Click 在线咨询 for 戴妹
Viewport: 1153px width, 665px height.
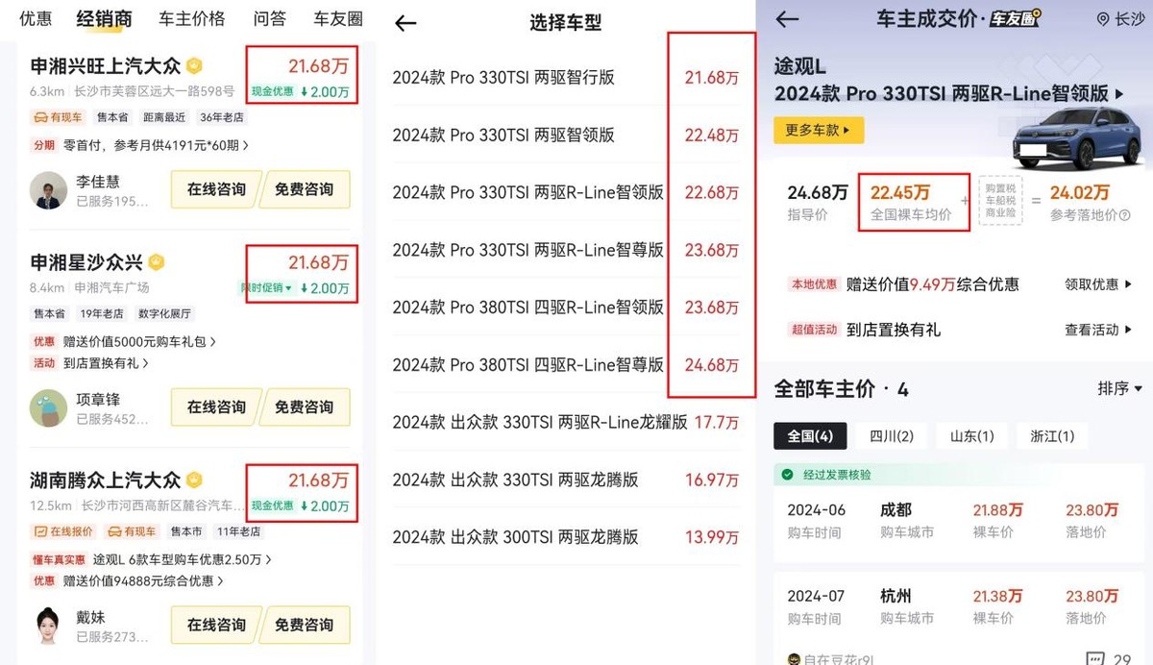(x=216, y=625)
